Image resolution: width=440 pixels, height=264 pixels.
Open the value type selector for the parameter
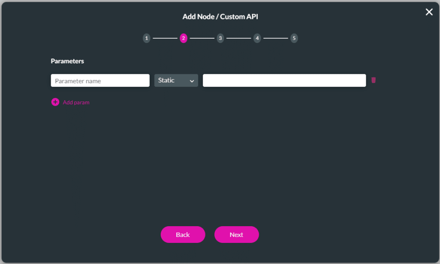[176, 80]
